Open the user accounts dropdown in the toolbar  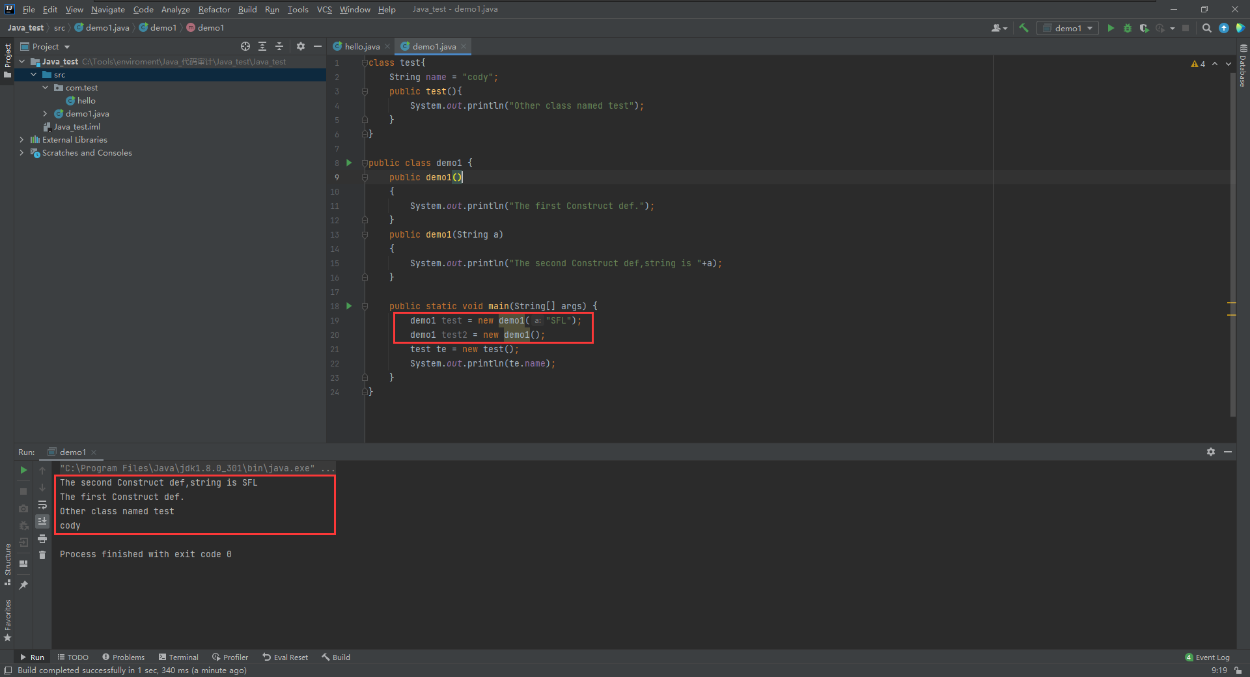(x=999, y=28)
